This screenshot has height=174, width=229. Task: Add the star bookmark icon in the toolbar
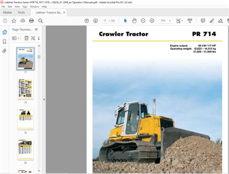14,21
